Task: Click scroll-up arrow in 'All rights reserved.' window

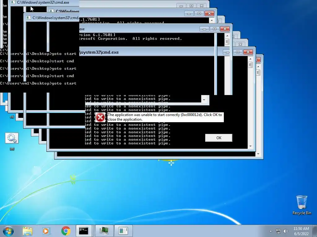Action: (x=227, y=36)
